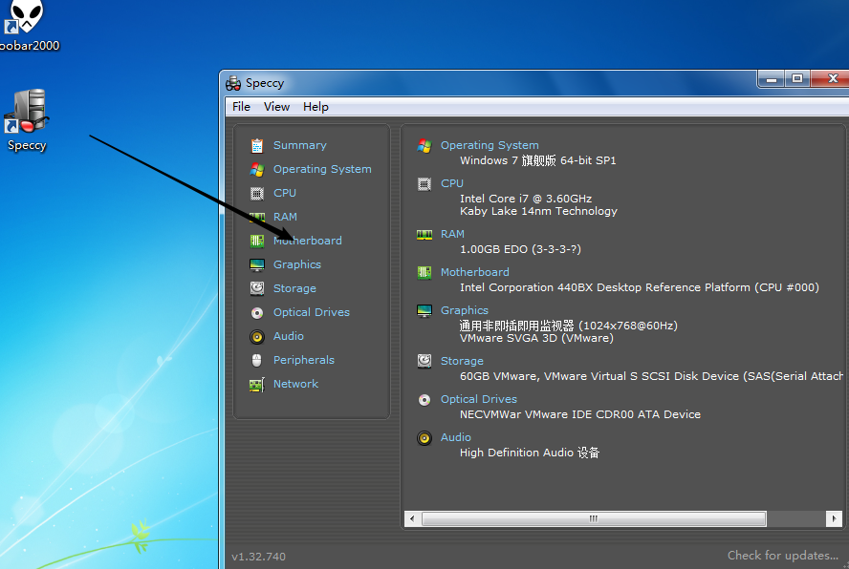Select the Graphics monitor icon in sidebar
This screenshot has height=569, width=849.
[x=257, y=264]
